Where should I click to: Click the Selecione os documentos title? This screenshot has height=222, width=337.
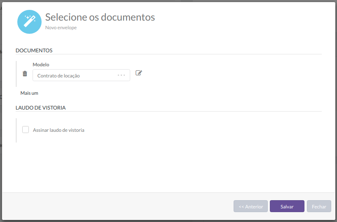[x=100, y=17]
